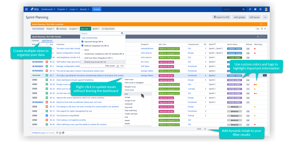Click the search magnifier in Epic Link dropdown

coord(122,33)
